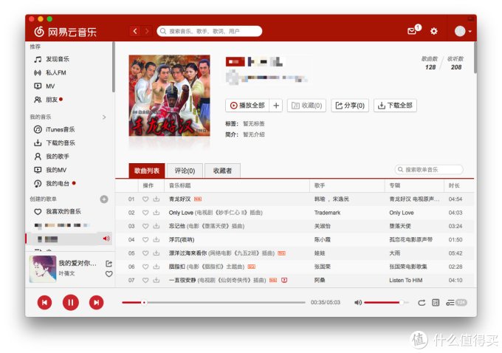Download song 07 一直很安静
The width and height of the screenshot is (502, 353).
tap(157, 280)
